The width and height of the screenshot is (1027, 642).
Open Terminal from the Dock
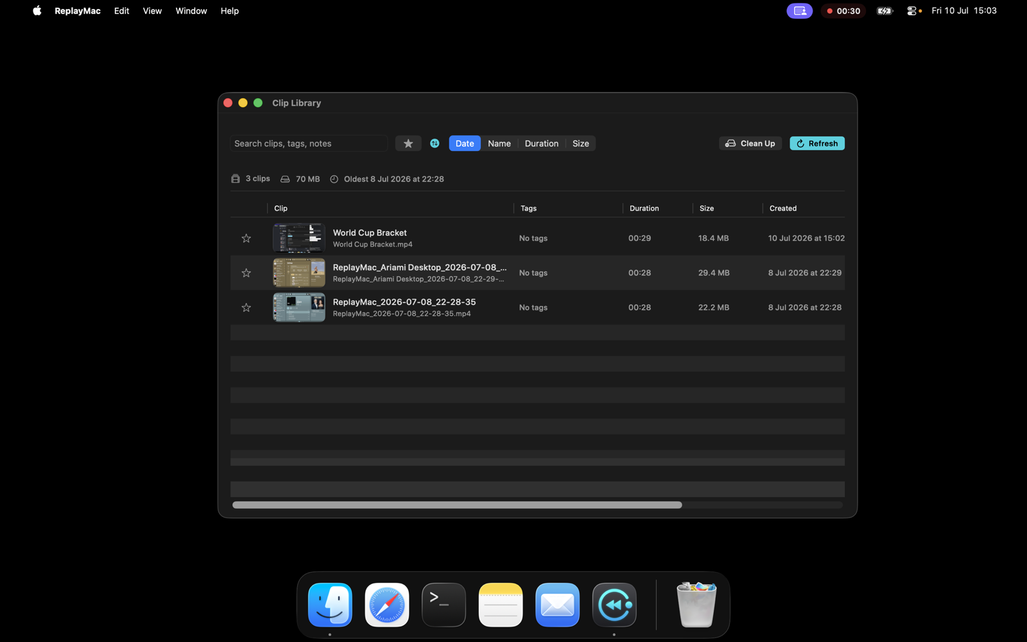click(x=444, y=605)
